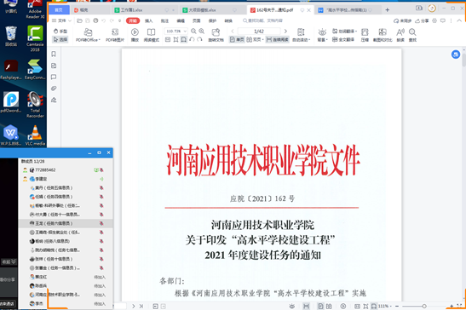This screenshot has height=310, width=466.
Task: Enable double page layout
Action: pos(255,39)
